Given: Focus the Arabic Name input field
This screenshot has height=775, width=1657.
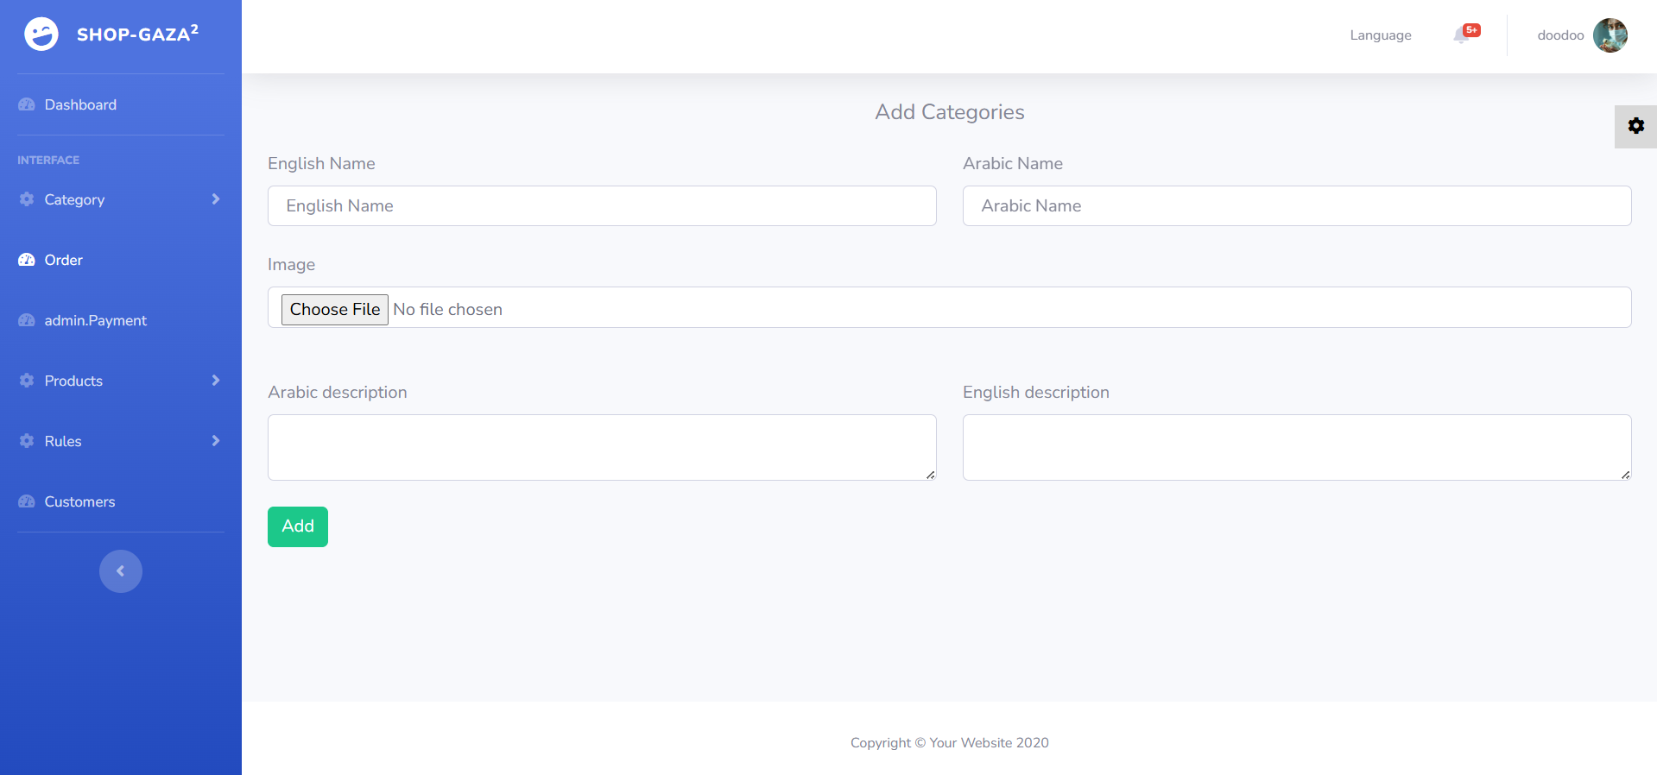Looking at the screenshot, I should click(x=1297, y=206).
